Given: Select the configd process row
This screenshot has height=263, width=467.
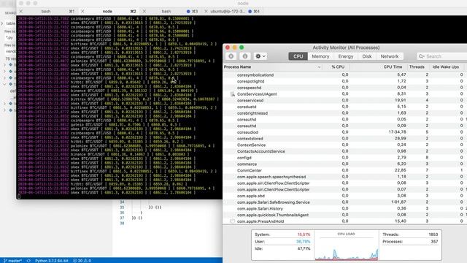Looking at the screenshot, I should (345, 158).
